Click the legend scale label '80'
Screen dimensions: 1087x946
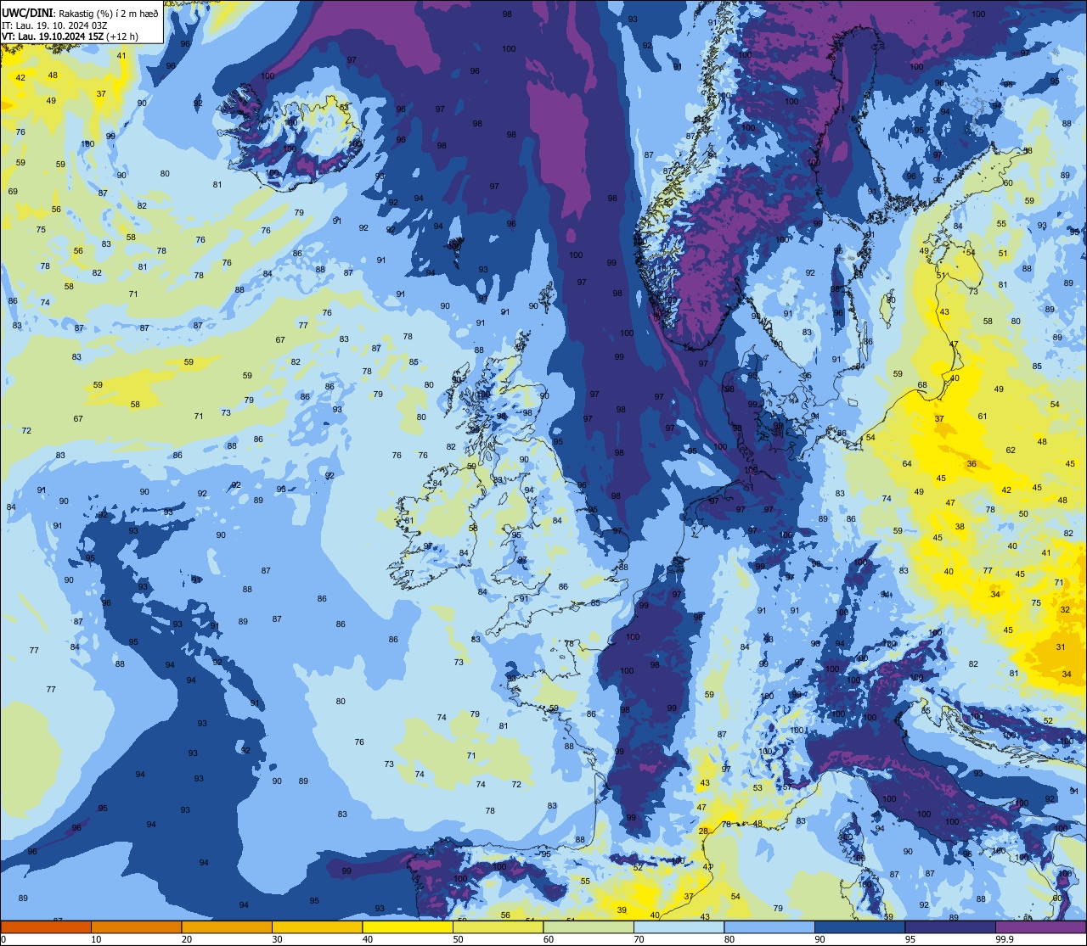(729, 939)
